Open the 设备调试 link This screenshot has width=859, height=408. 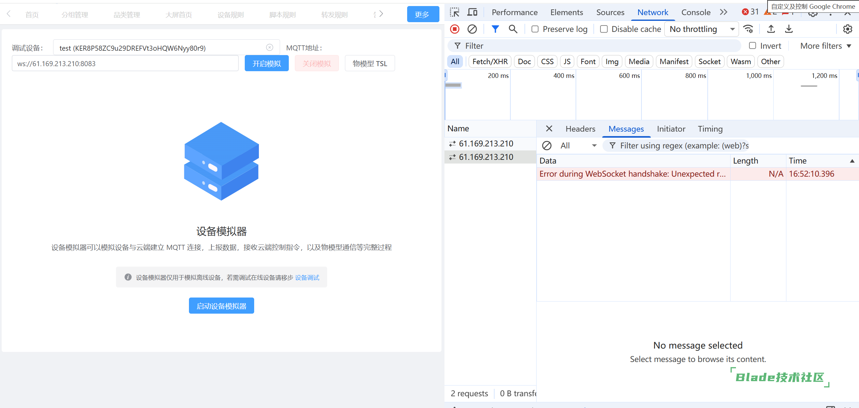coord(307,277)
